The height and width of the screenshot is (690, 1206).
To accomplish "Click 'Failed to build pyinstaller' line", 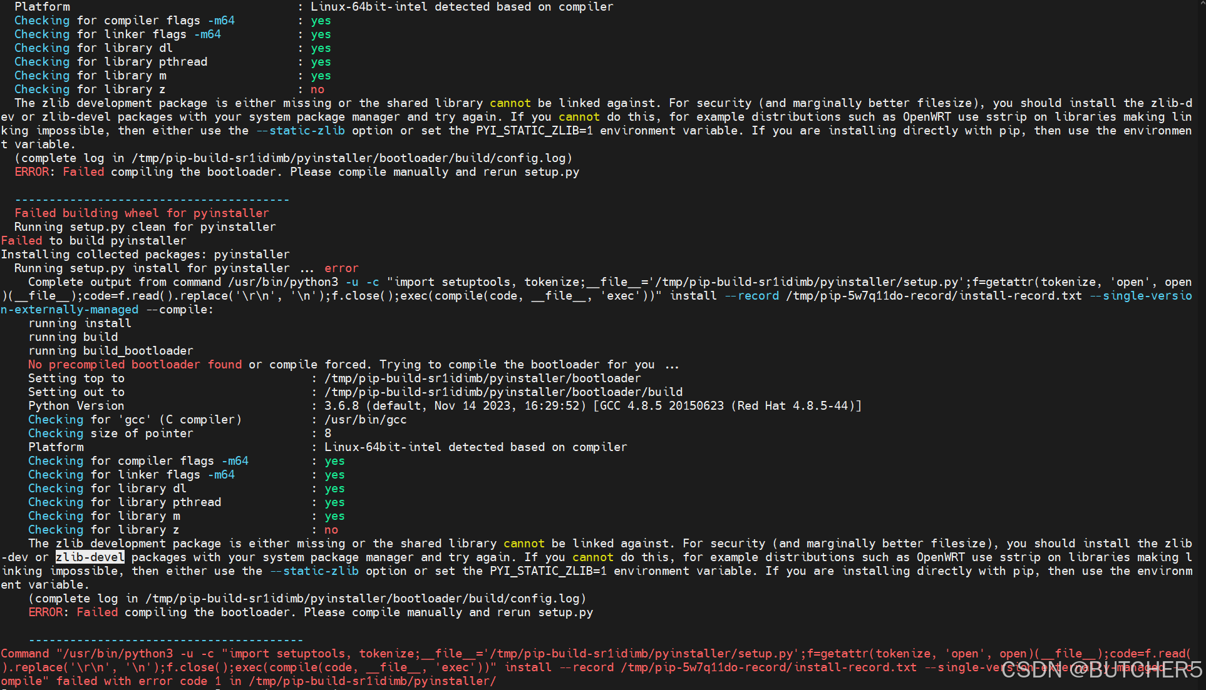I will click(x=93, y=241).
